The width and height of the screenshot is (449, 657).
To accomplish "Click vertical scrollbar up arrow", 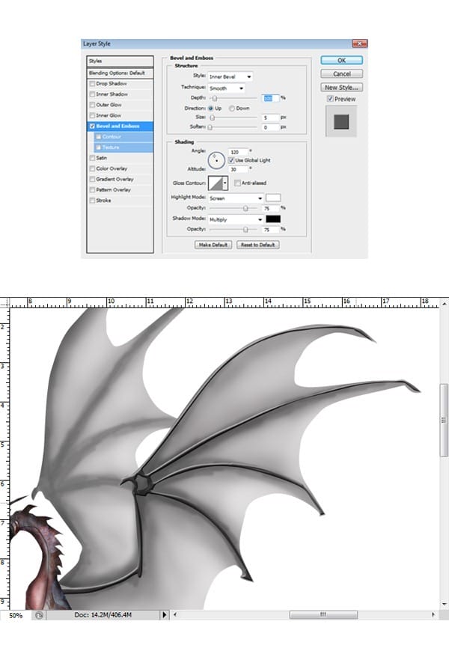I will pos(444,303).
